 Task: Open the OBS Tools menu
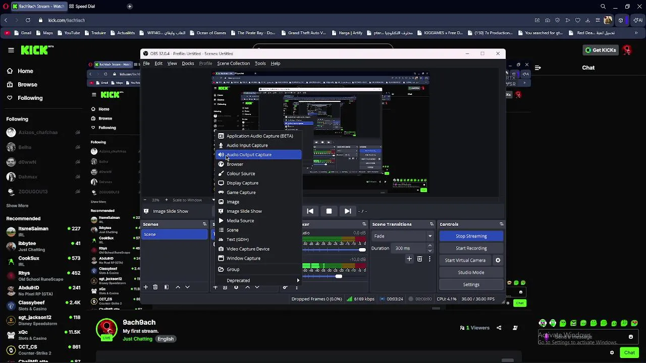(x=260, y=64)
